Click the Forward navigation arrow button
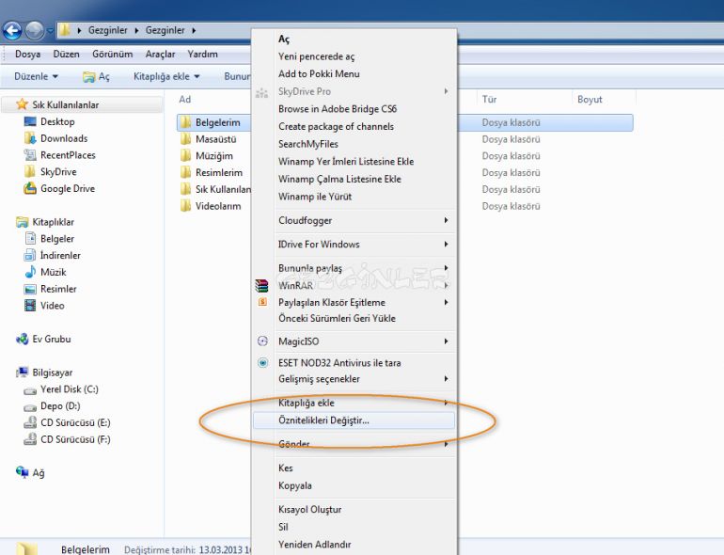Viewport: 724px width, 555px height. pyautogui.click(x=35, y=31)
